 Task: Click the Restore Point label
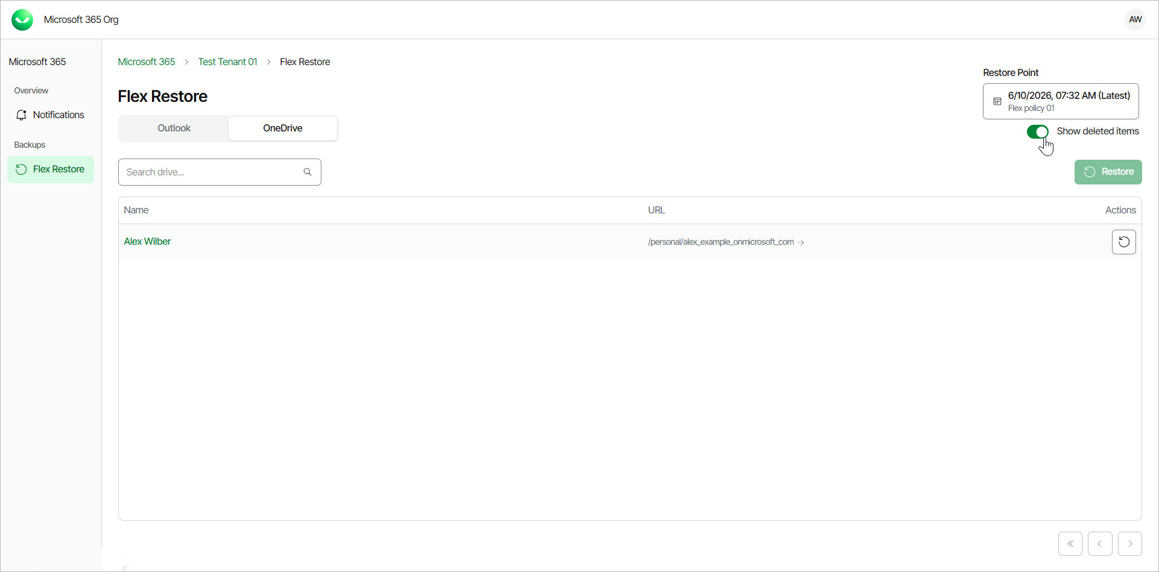(x=1011, y=73)
